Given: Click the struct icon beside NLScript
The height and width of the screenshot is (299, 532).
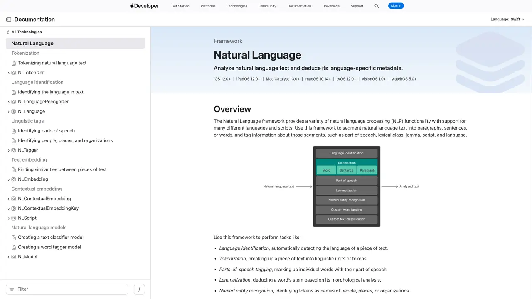Looking at the screenshot, I should (14, 218).
